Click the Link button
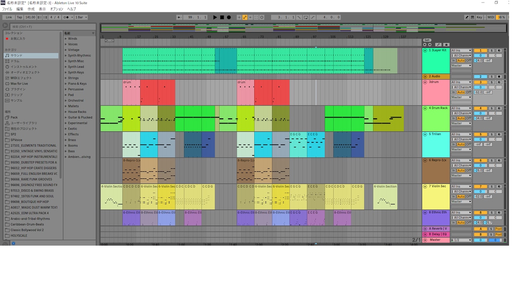Viewport: 512px width, 288px height. pos(9,18)
